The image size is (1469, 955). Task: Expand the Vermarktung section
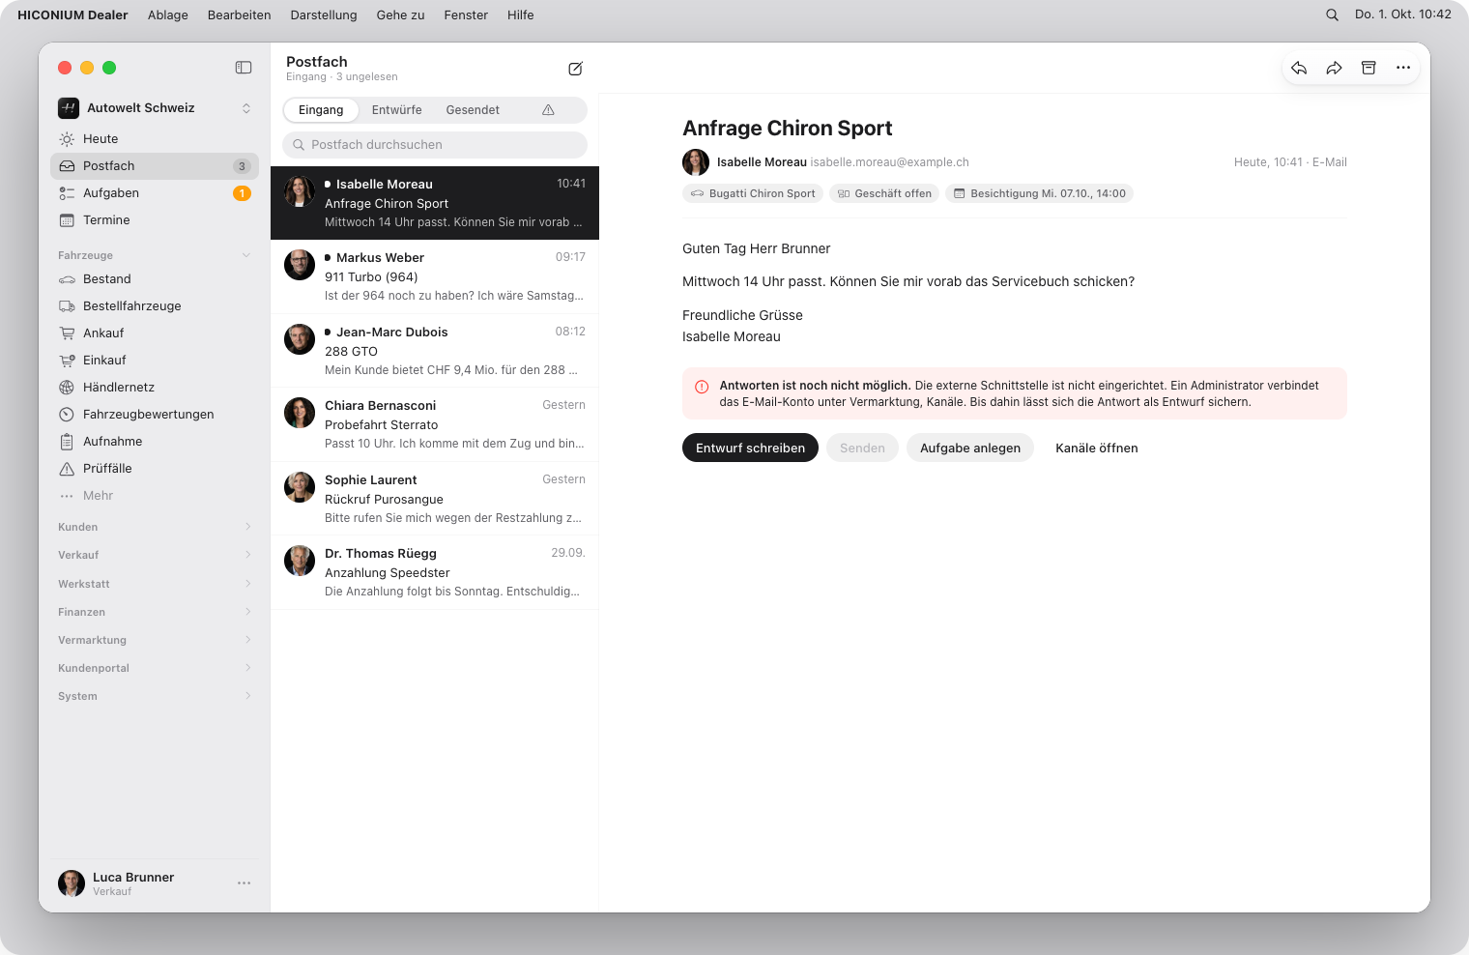pos(155,640)
